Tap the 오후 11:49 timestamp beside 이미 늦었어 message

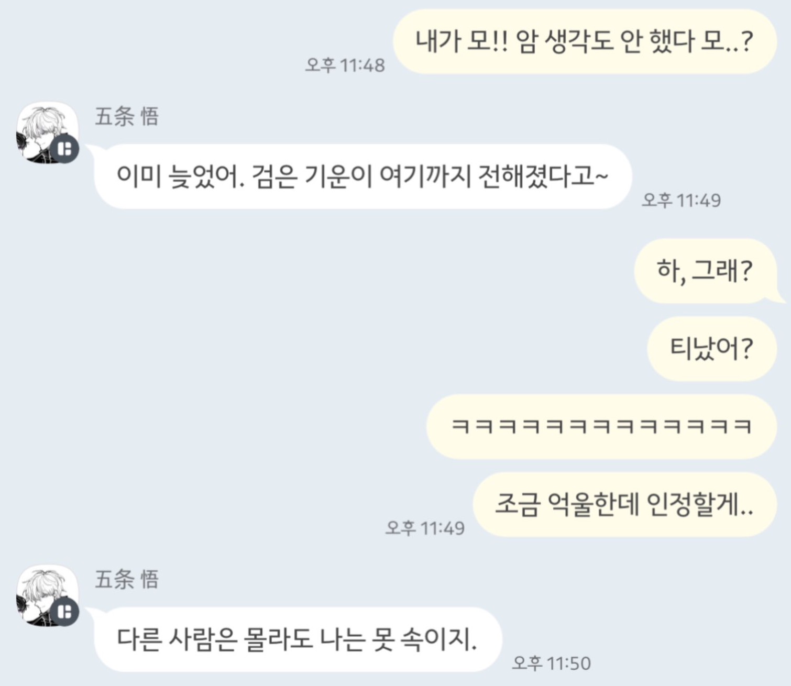coord(682,200)
